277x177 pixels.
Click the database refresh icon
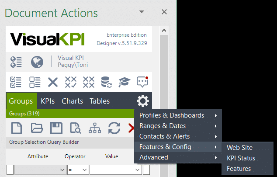pos(106,82)
